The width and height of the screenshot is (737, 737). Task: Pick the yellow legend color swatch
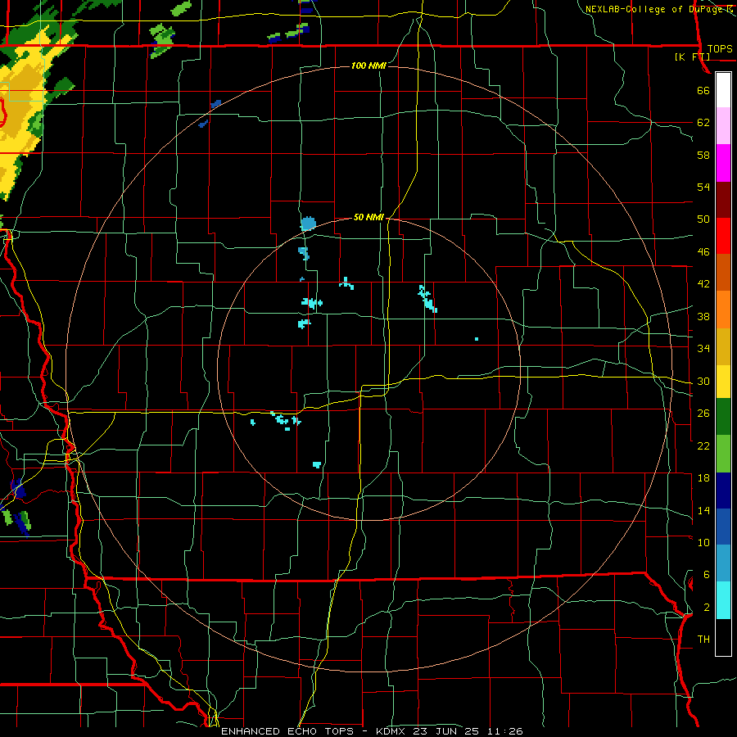[723, 382]
